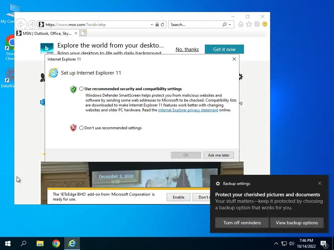Open the favorites star icon

pos(249,24)
